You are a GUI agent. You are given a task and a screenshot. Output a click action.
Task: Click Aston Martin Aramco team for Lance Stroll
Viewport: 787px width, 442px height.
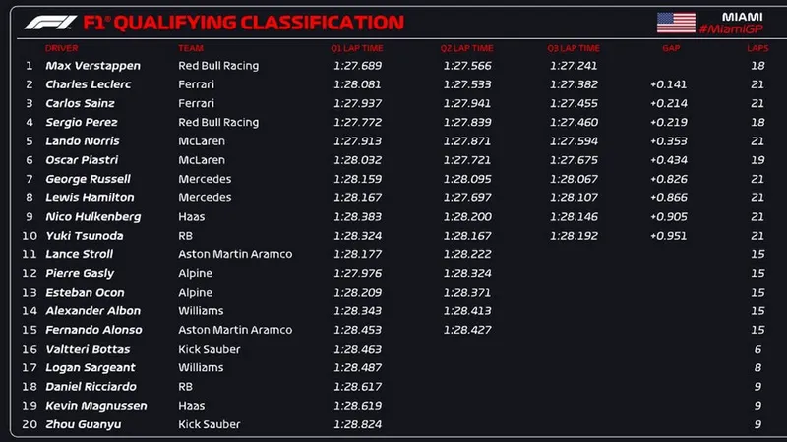[x=235, y=254]
